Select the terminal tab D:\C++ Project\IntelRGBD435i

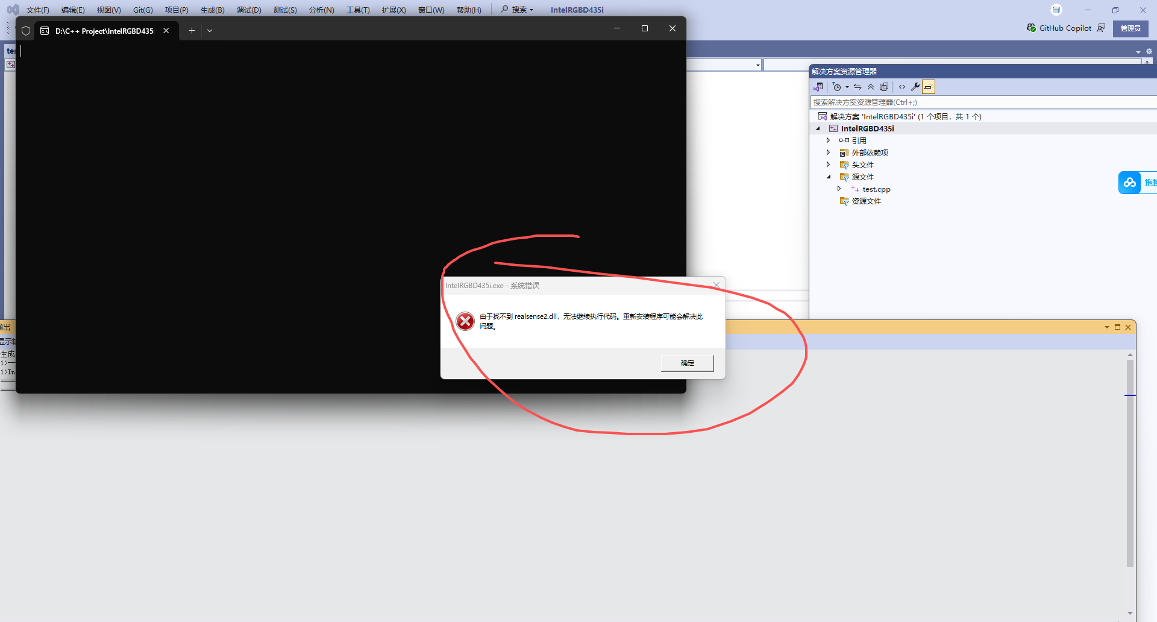[x=105, y=31]
